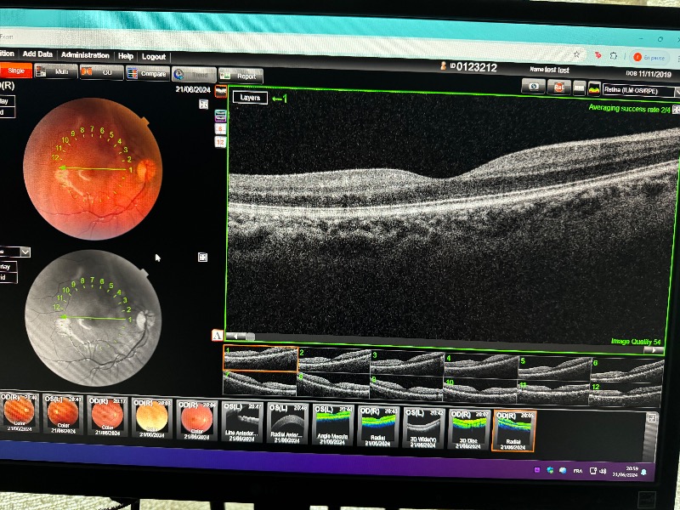Open the OD(R) Radial 20:43 scan thumbnail

coord(377,426)
